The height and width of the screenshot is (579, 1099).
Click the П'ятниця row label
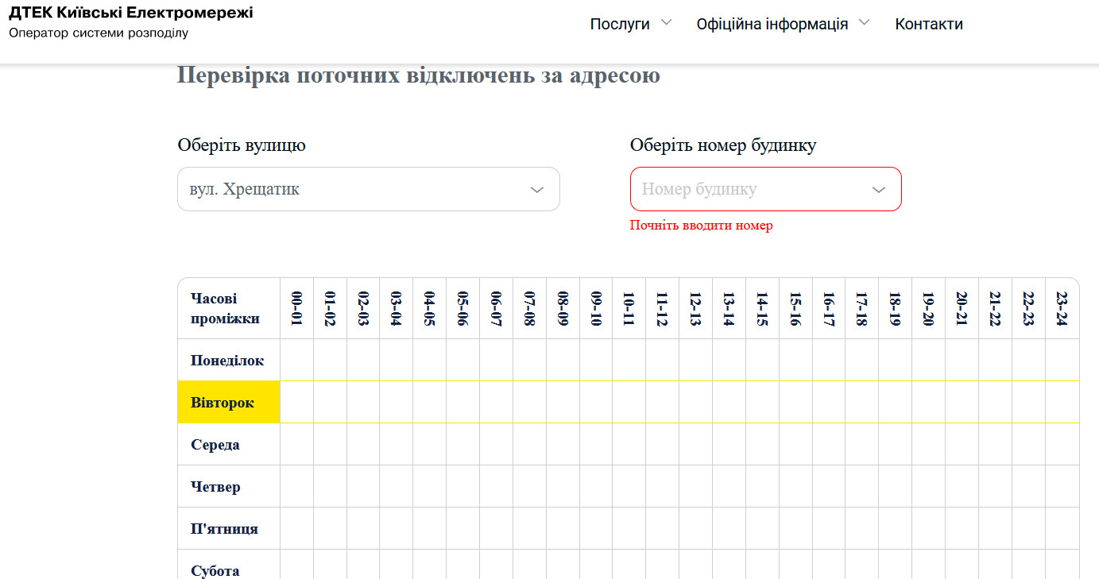(224, 529)
